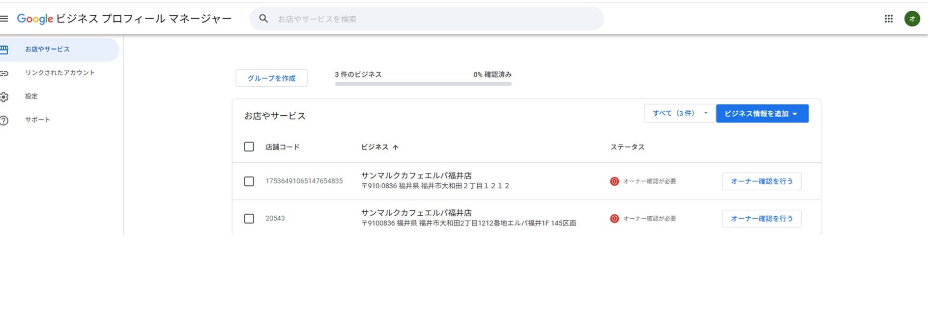The height and width of the screenshot is (326, 928).
Task: Open the account avatar menu
Action: click(x=912, y=19)
